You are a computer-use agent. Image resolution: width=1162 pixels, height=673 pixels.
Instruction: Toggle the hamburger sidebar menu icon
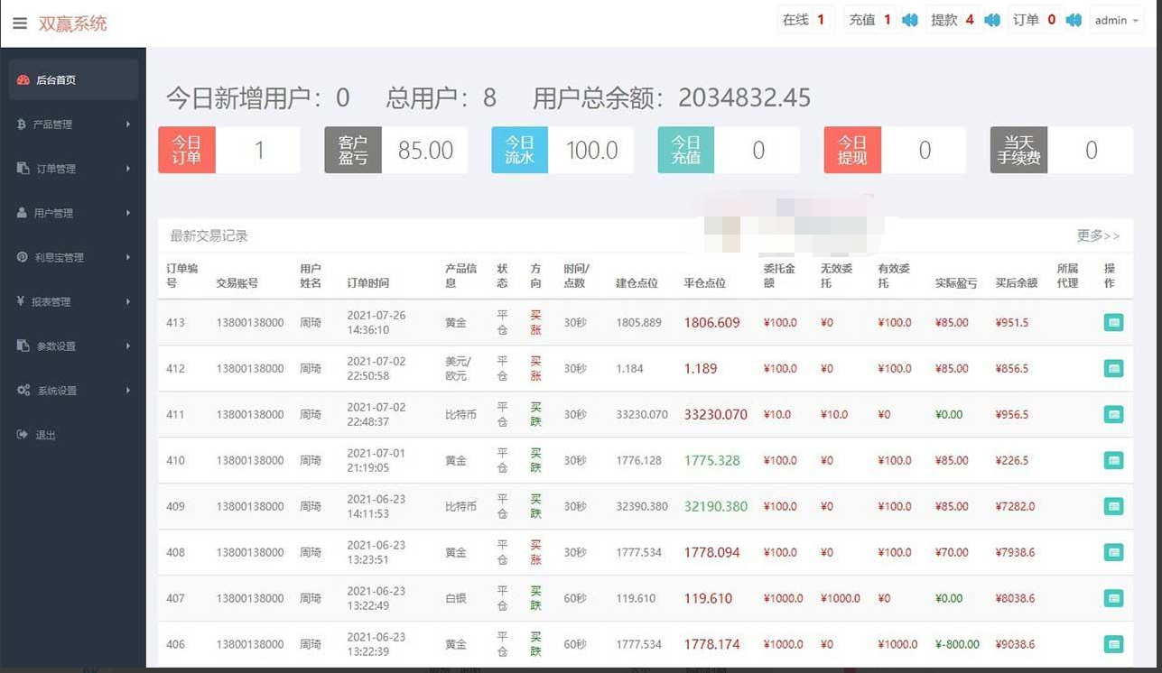[x=20, y=23]
